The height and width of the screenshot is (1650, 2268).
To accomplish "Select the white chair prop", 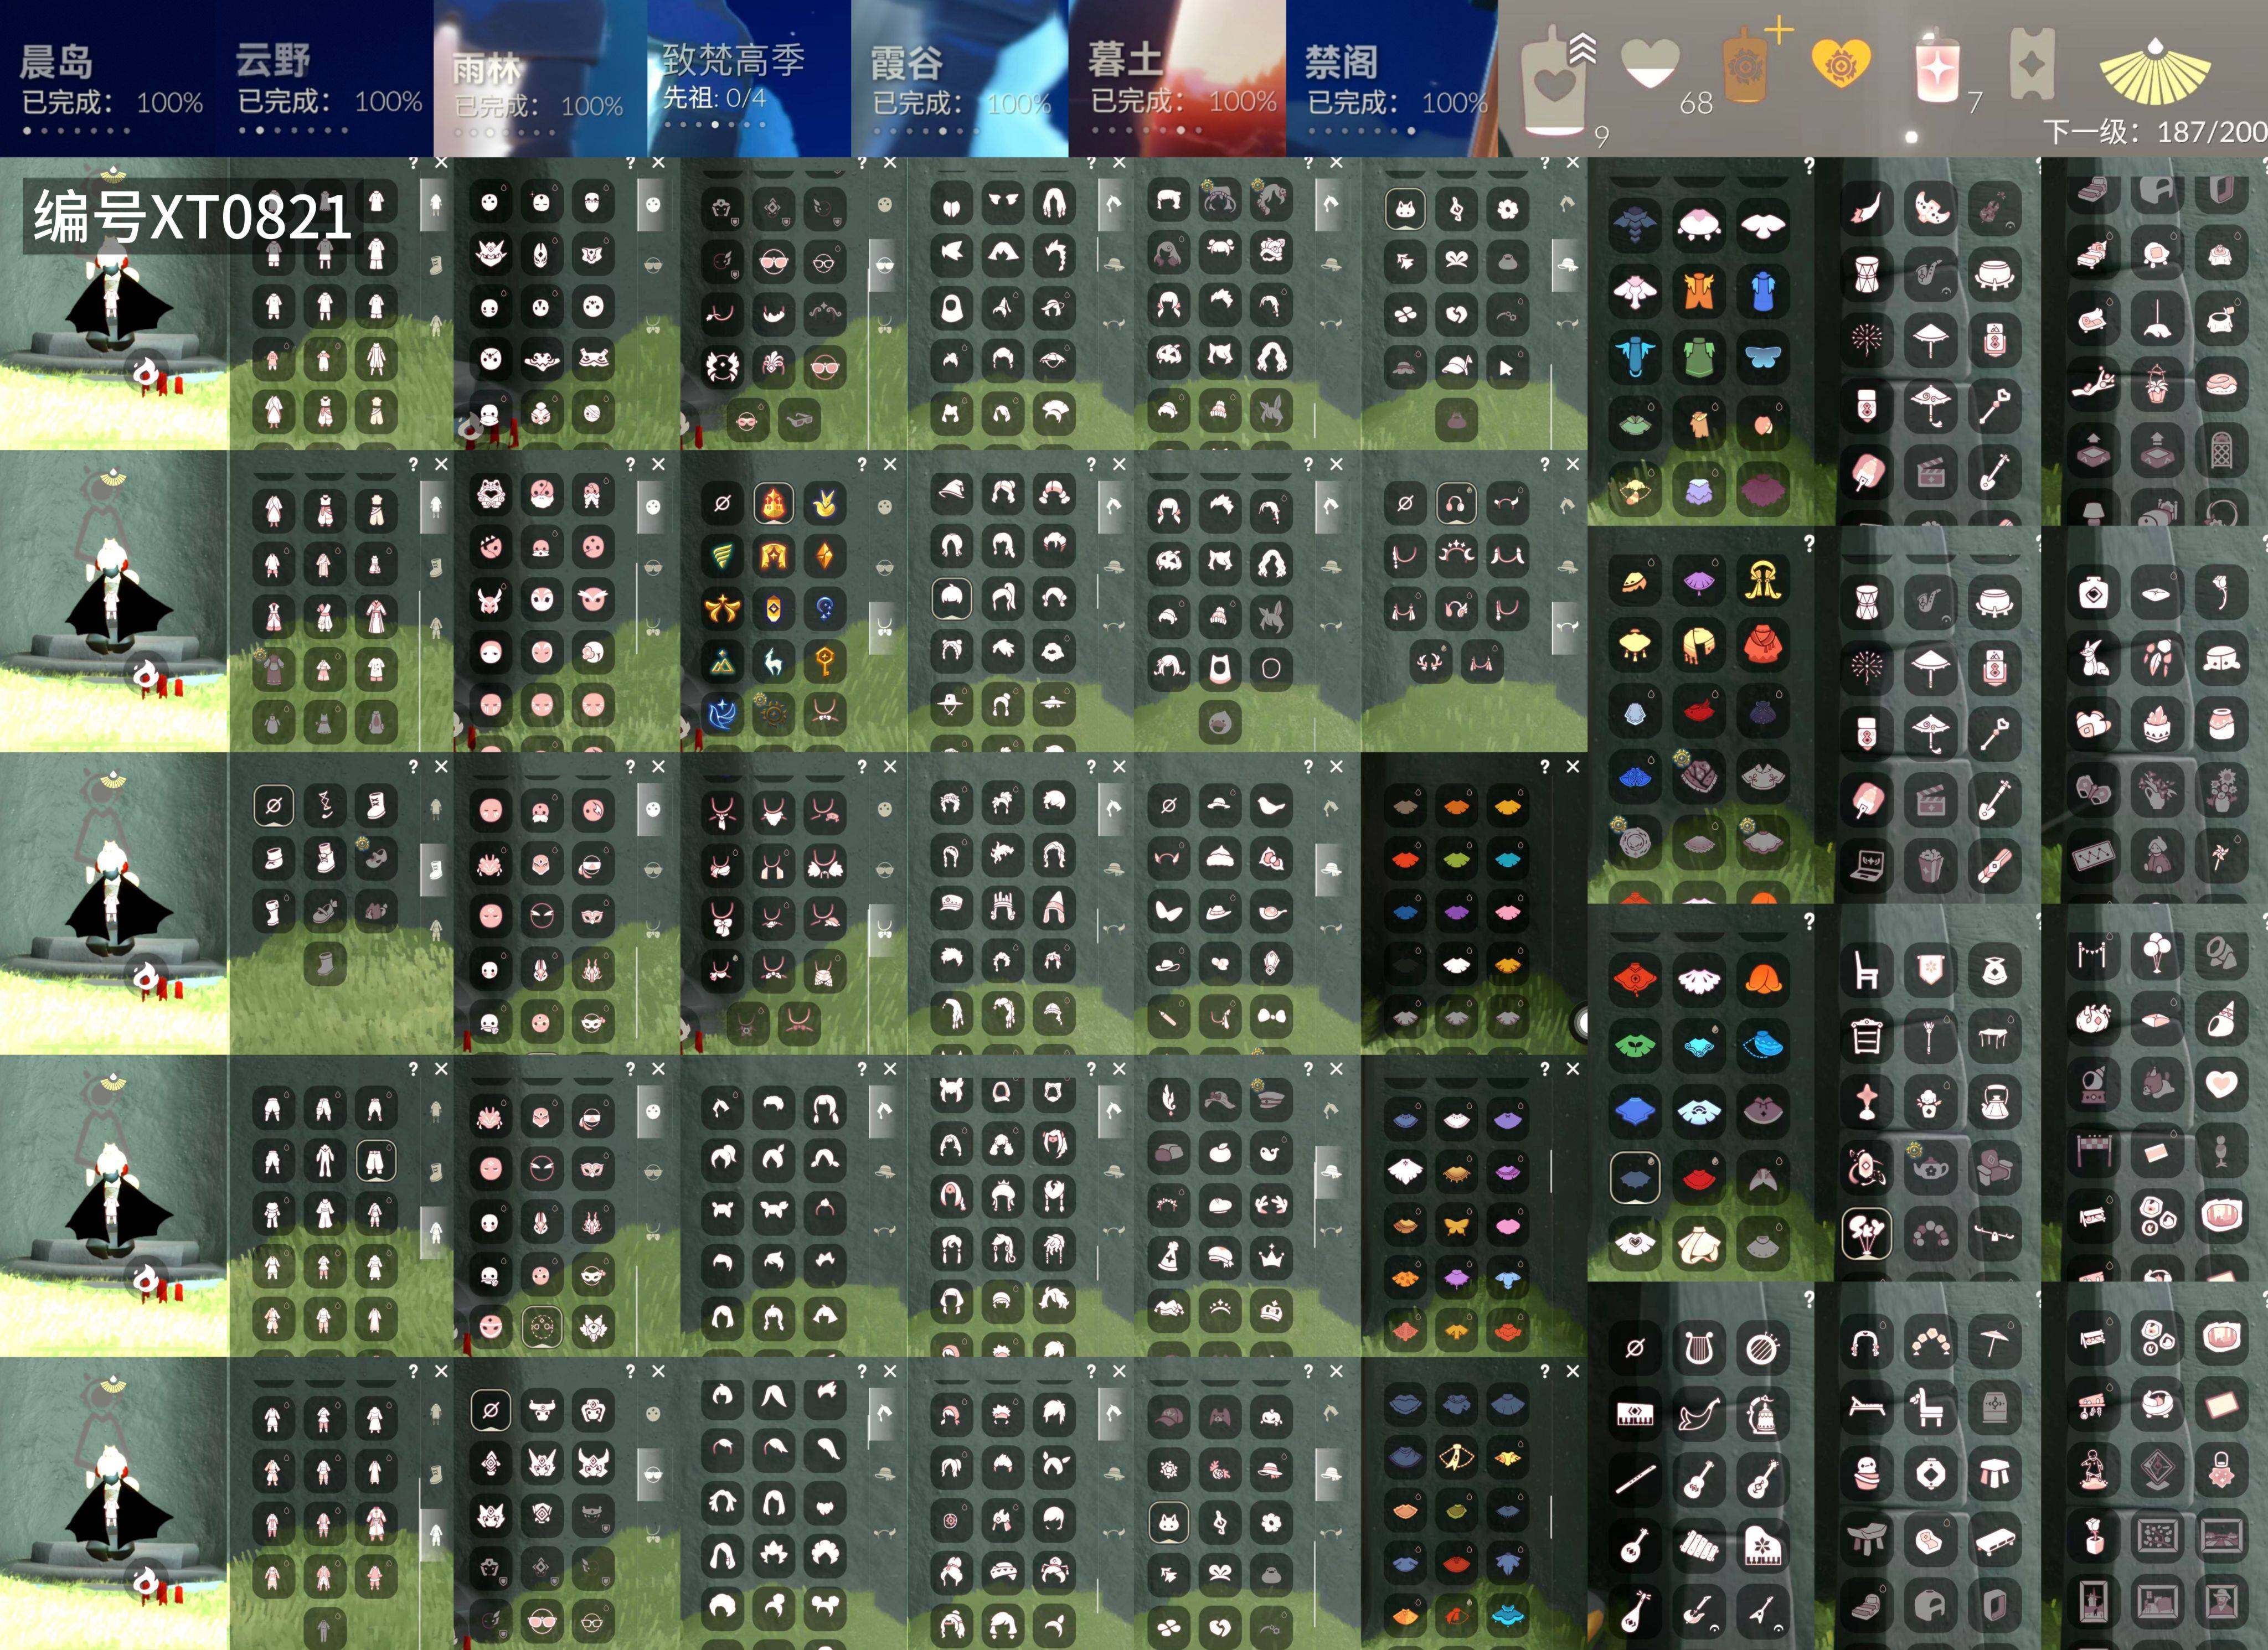I will coord(1866,970).
